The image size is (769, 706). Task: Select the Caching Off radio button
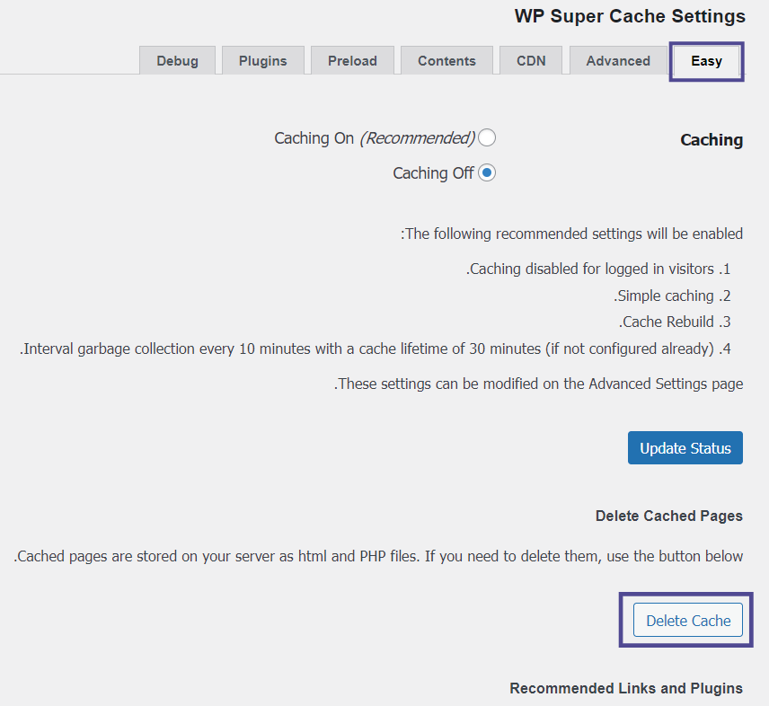coord(487,172)
